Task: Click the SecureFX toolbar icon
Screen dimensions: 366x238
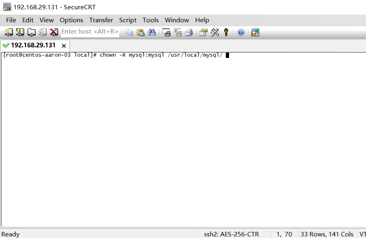Action: pyautogui.click(x=255, y=32)
